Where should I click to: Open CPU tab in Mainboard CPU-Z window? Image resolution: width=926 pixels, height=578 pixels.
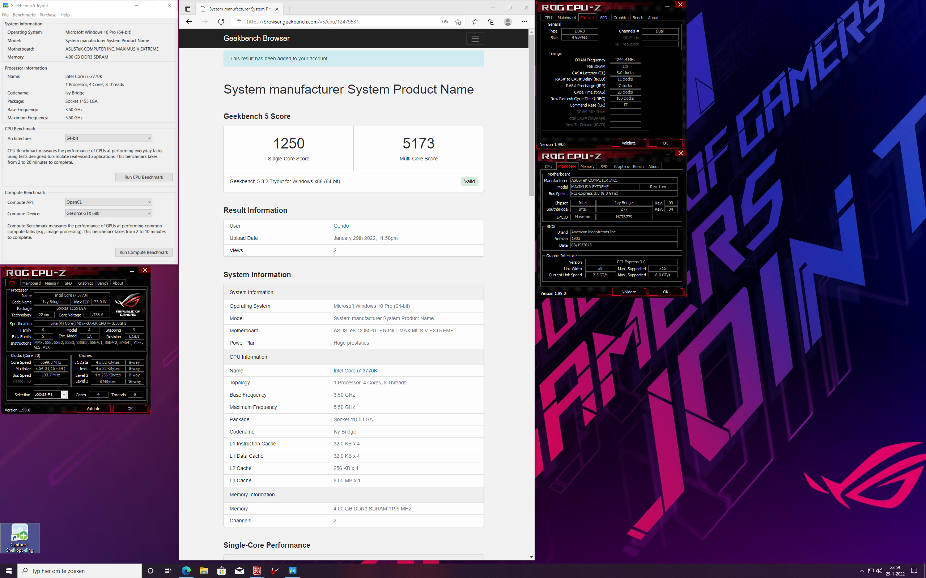[548, 167]
